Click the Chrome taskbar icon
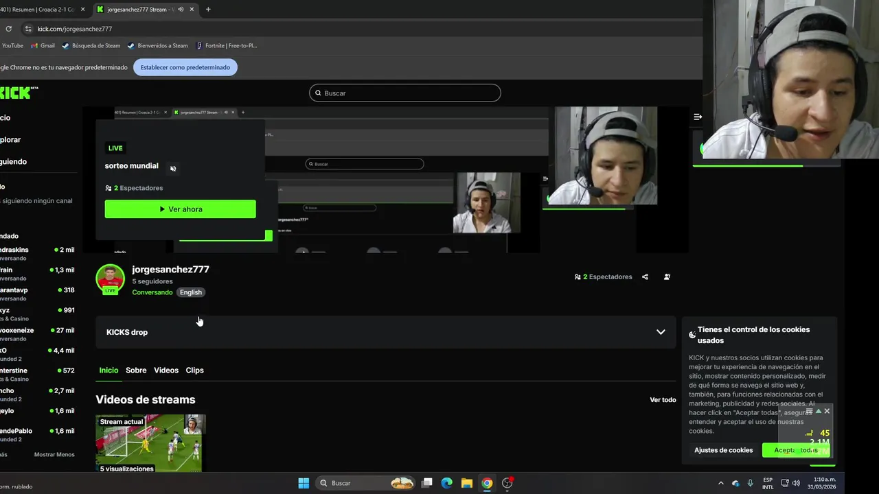The image size is (879, 494). point(487,483)
